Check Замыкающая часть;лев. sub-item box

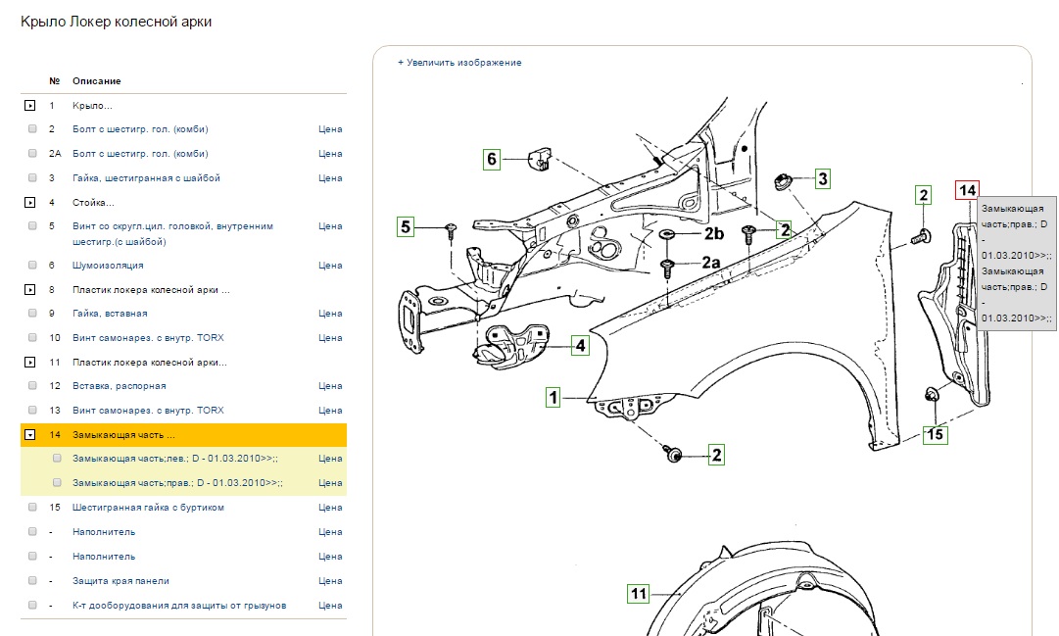point(58,459)
